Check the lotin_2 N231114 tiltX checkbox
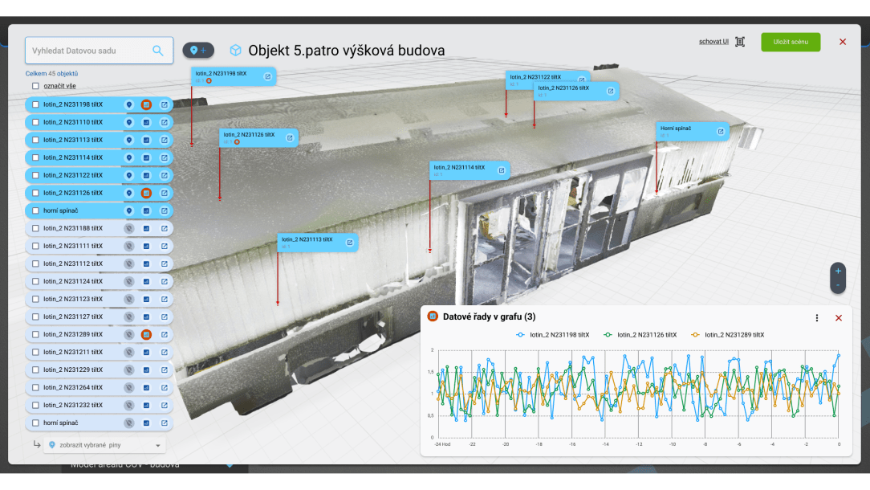870x490 pixels. (35, 157)
